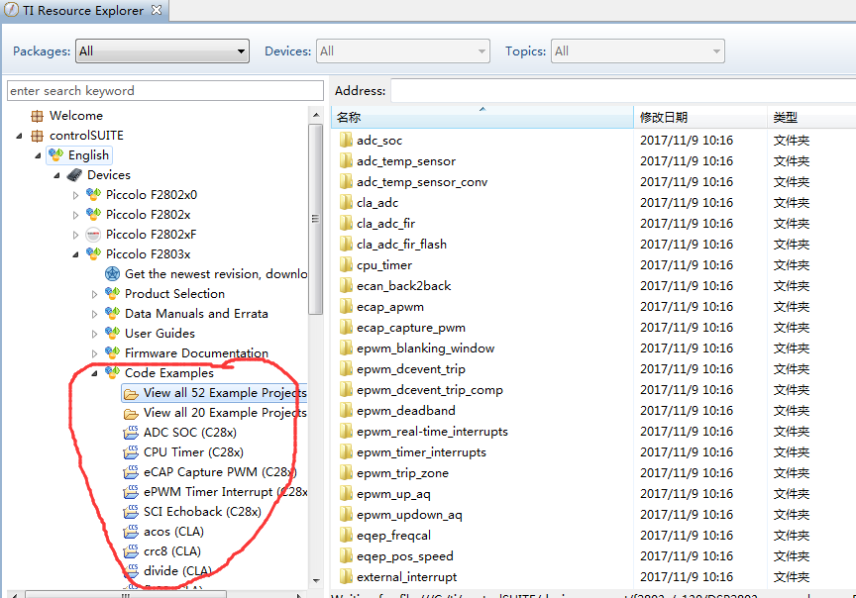Viewport: 856px width, 598px height.
Task: Select the ecan_back2back folder name
Action: (403, 286)
